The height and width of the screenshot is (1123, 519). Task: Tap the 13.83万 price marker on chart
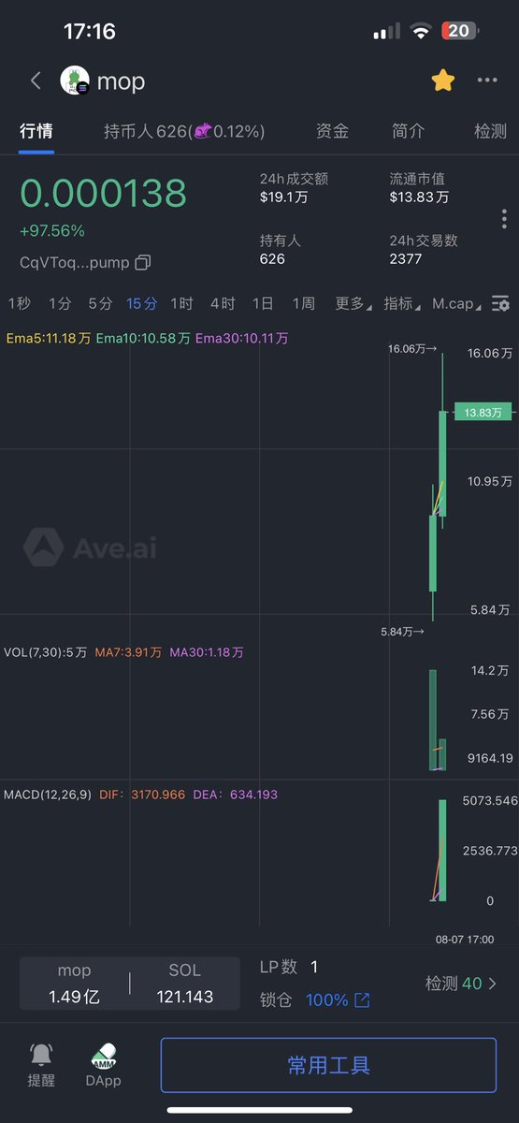[483, 412]
